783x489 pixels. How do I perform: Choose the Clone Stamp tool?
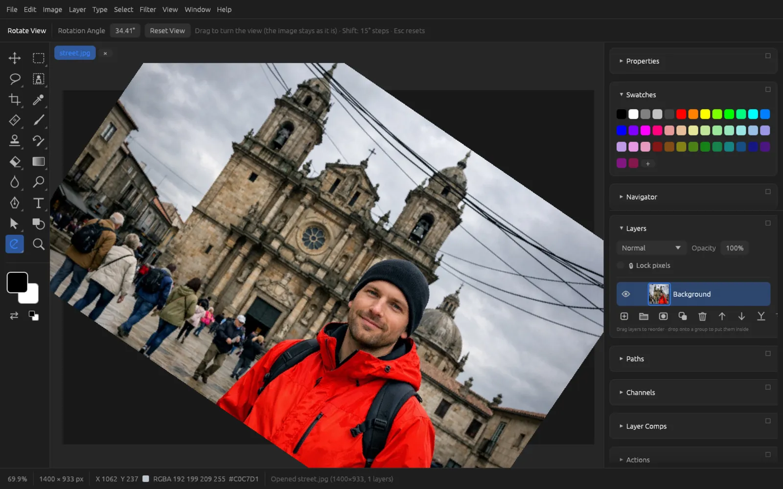15,141
